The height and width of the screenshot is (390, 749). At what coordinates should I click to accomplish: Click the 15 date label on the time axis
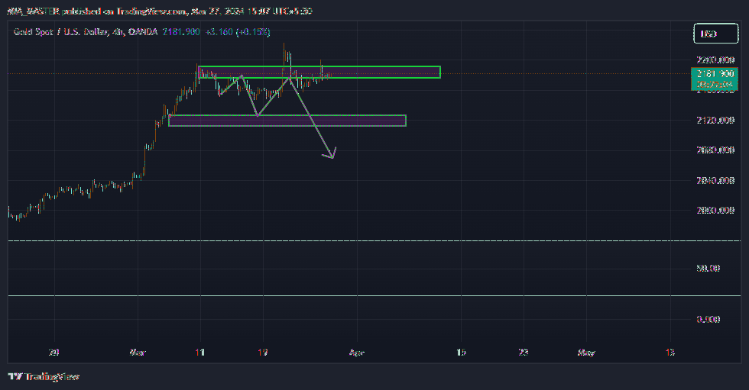click(x=461, y=353)
